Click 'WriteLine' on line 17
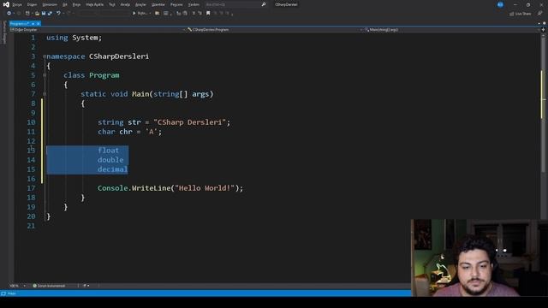Viewport: 548px width, 308px height. coord(151,188)
